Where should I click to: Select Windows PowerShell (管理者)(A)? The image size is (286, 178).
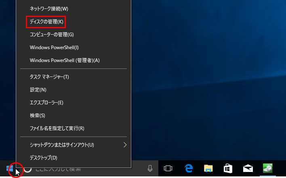[65, 60]
